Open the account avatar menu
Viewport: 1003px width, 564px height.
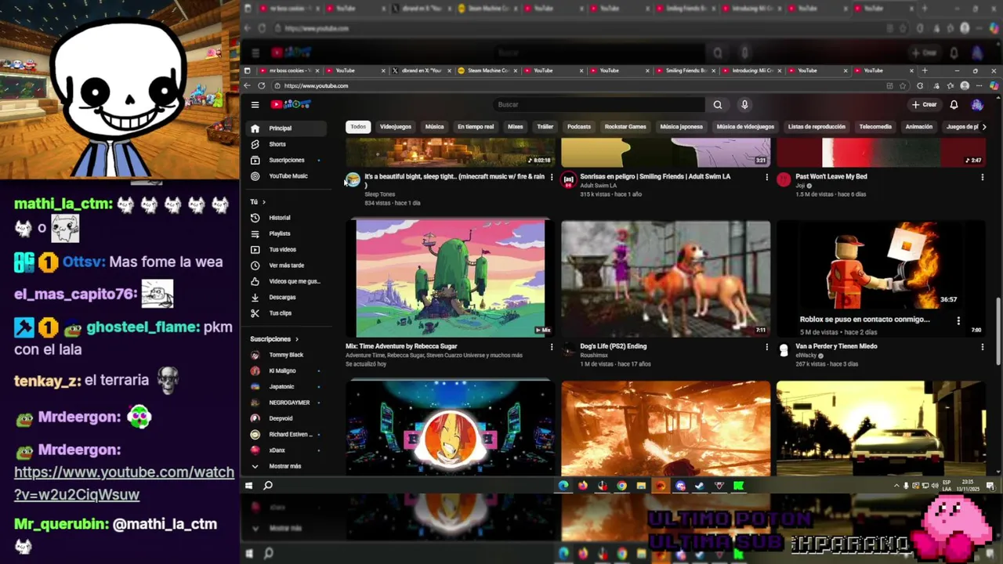(x=977, y=105)
